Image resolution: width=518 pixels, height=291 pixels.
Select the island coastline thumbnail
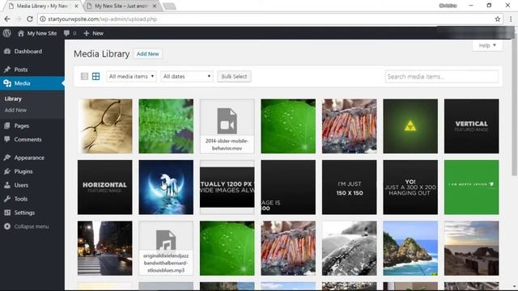[410, 248]
